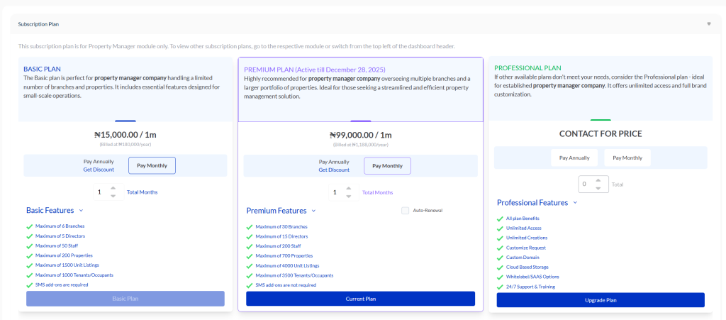This screenshot has height=320, width=726.
Task: Collapse the Premium Features chevron
Action: (x=314, y=211)
